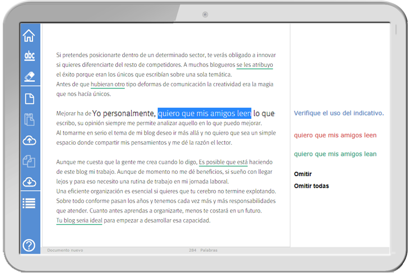Image resolution: width=409 pixels, height=277 pixels.
Task: Create a new blank document
Action: point(29,99)
